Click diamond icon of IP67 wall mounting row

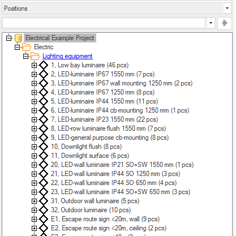(44, 83)
